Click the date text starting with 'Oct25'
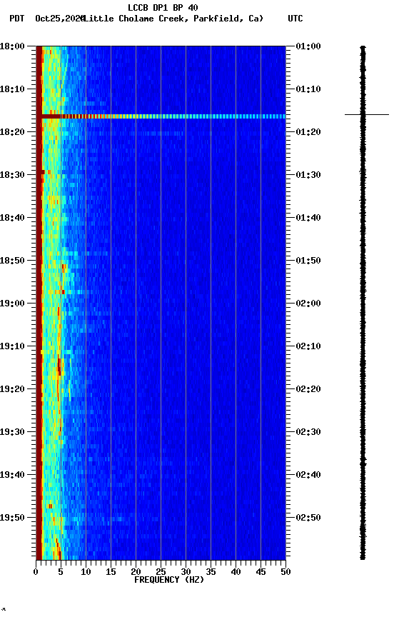394x617 pixels. pos(60,19)
